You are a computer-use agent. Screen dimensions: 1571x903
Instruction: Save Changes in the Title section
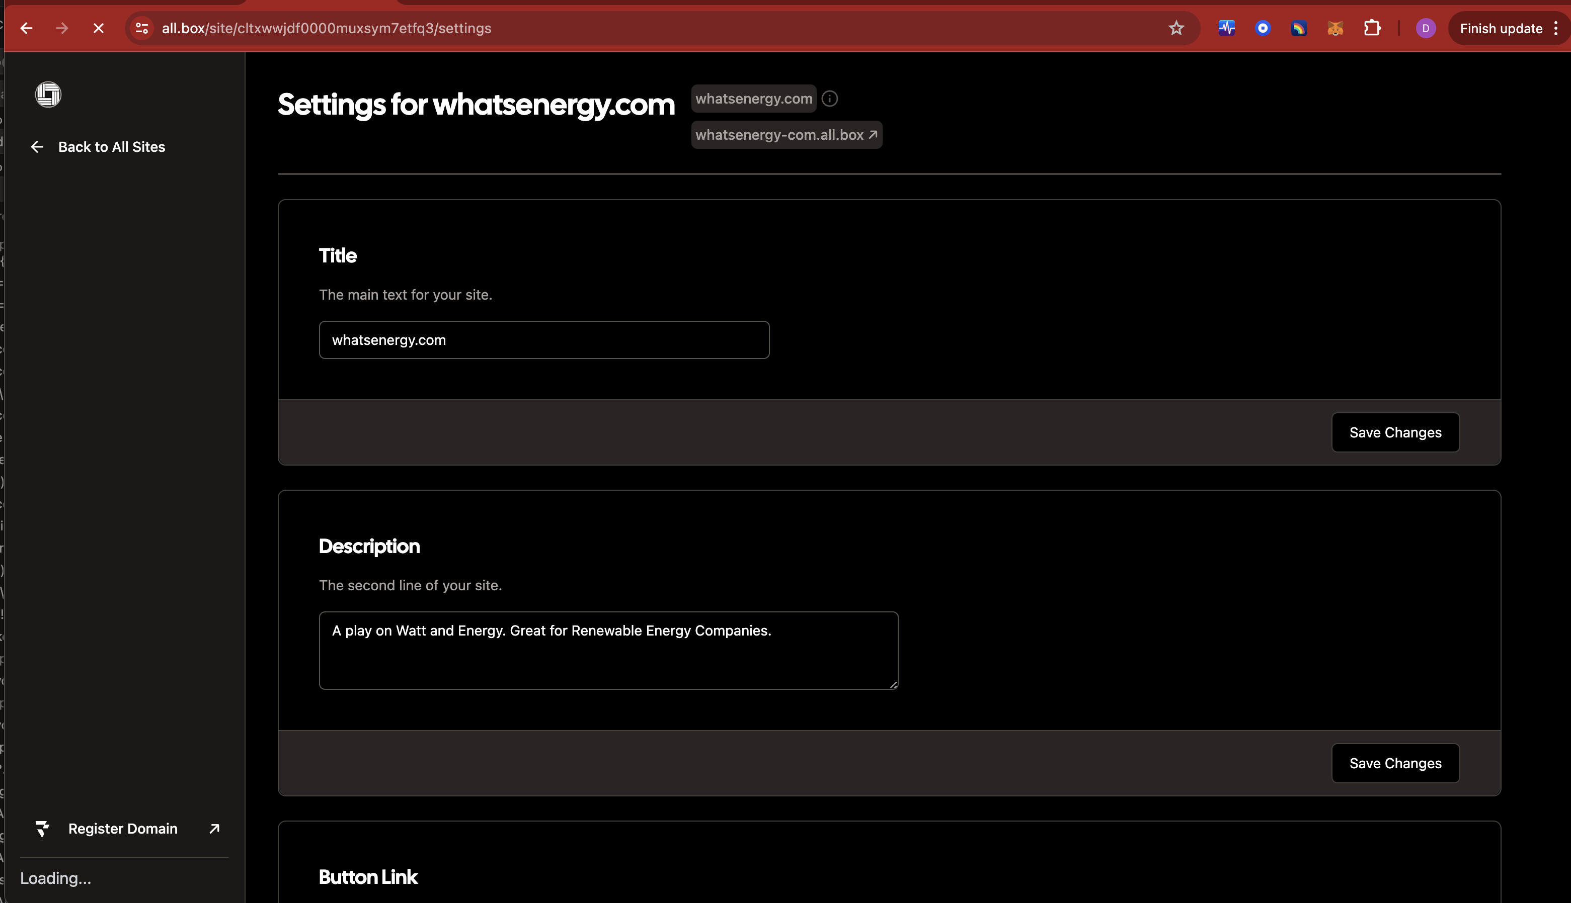tap(1395, 432)
